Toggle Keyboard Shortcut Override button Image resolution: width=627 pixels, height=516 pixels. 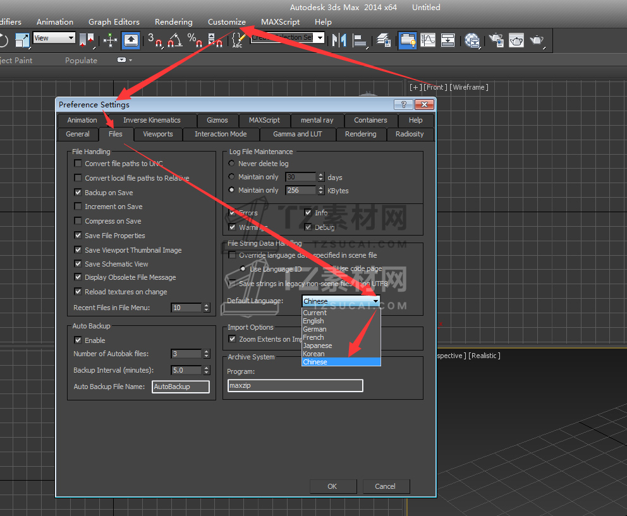tap(131, 40)
